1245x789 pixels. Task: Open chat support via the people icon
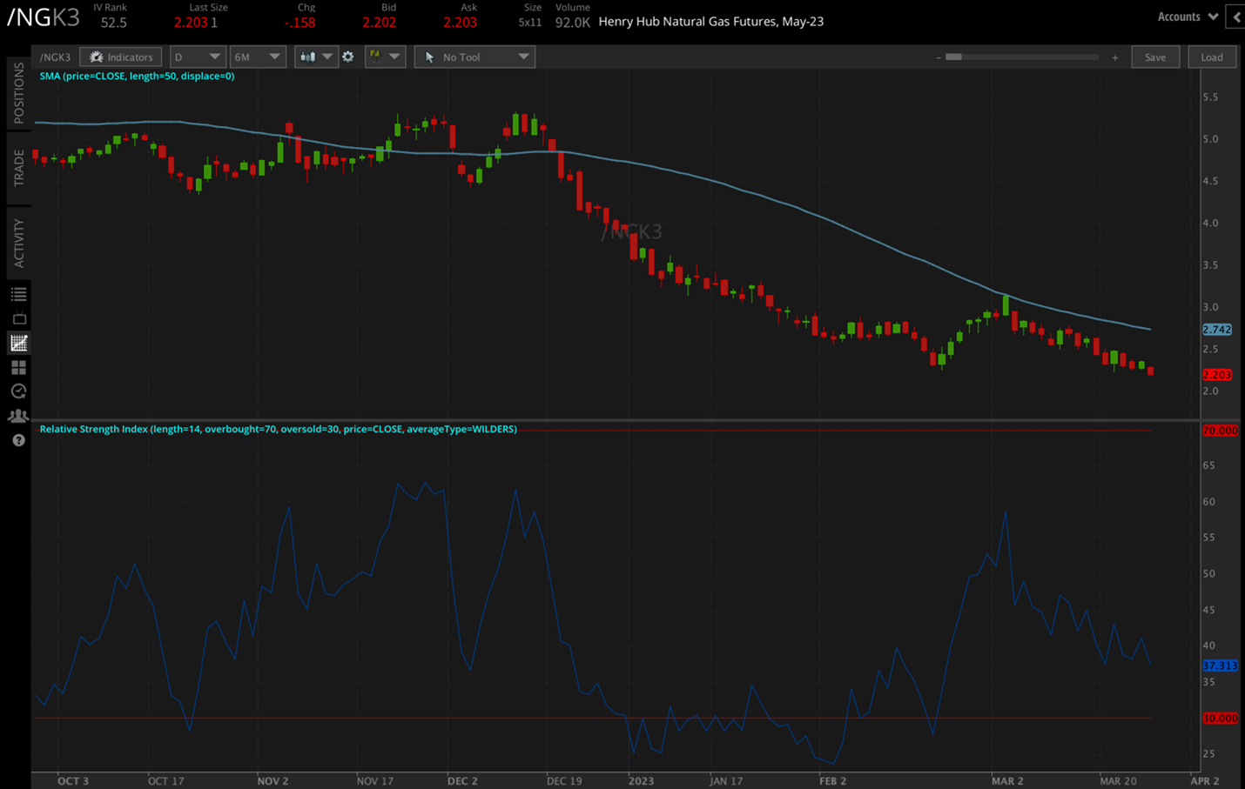18,415
